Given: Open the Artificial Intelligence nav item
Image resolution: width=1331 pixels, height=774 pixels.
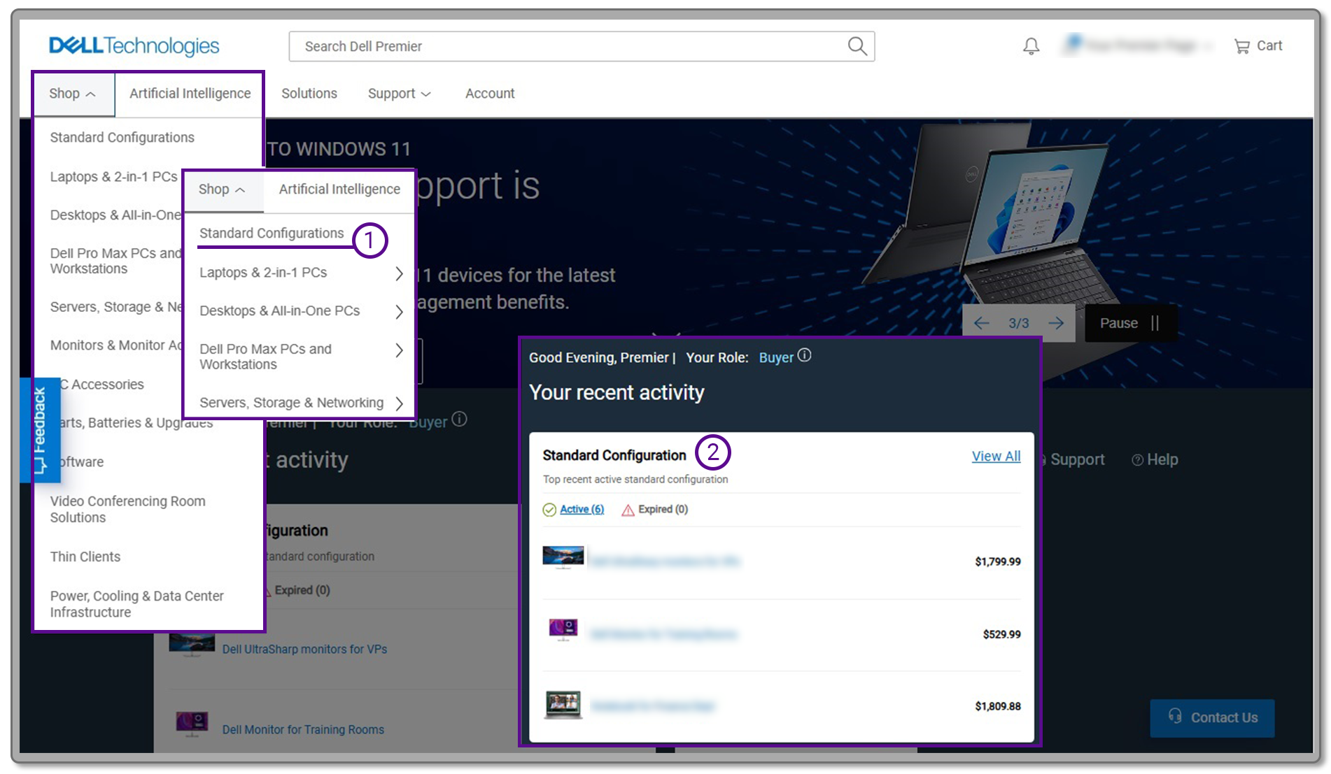Looking at the screenshot, I should pos(190,94).
